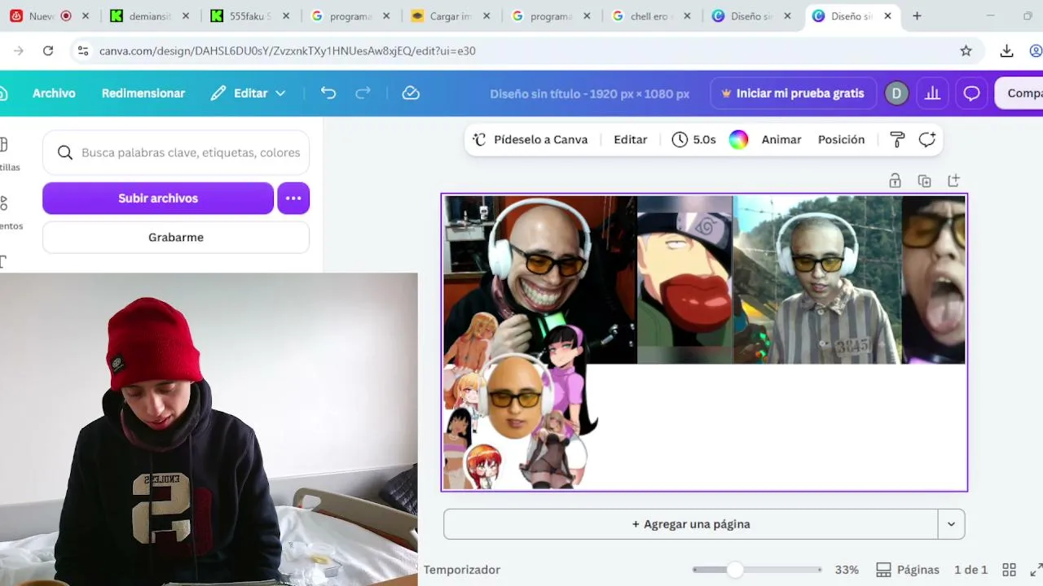The height and width of the screenshot is (586, 1043).
Task: Close the chell ero tab
Action: click(687, 16)
